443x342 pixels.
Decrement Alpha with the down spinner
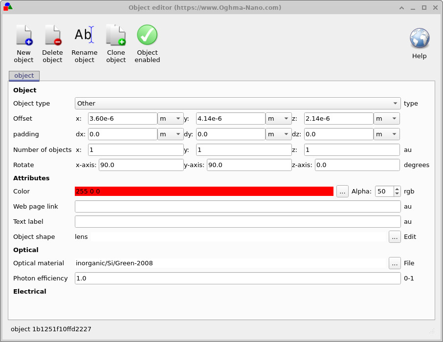(x=396, y=193)
